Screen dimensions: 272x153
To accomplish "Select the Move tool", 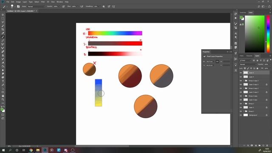I will (x=3, y=15).
